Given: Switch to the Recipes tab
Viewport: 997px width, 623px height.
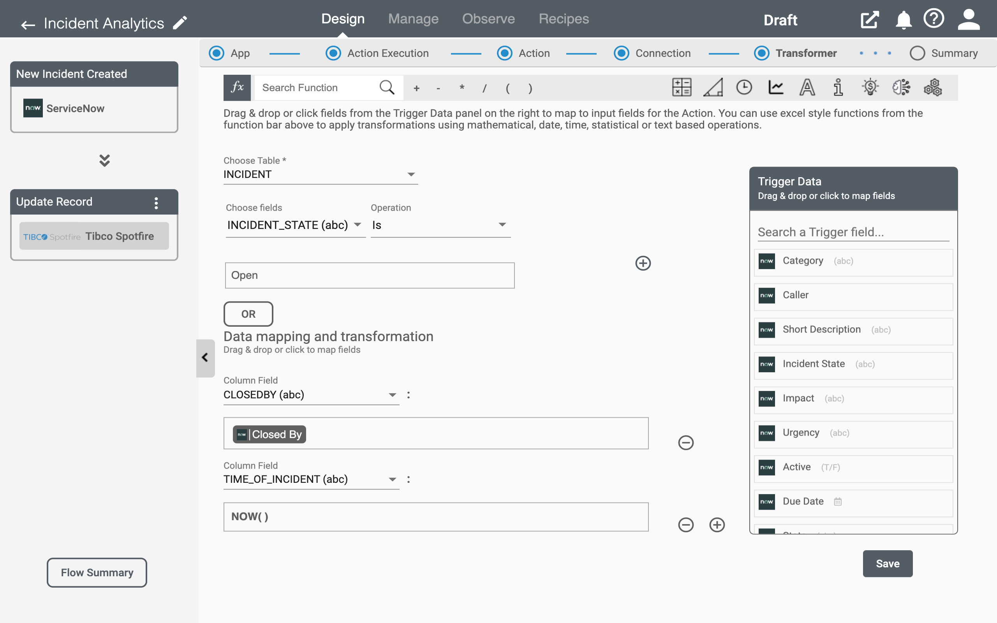Looking at the screenshot, I should [x=564, y=19].
